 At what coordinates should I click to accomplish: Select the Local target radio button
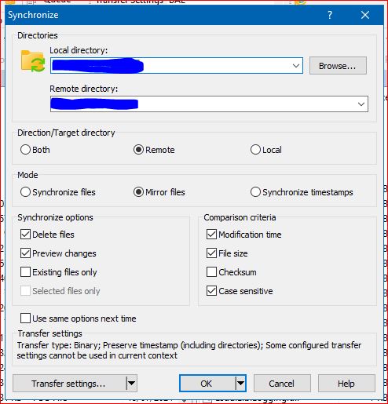255,150
